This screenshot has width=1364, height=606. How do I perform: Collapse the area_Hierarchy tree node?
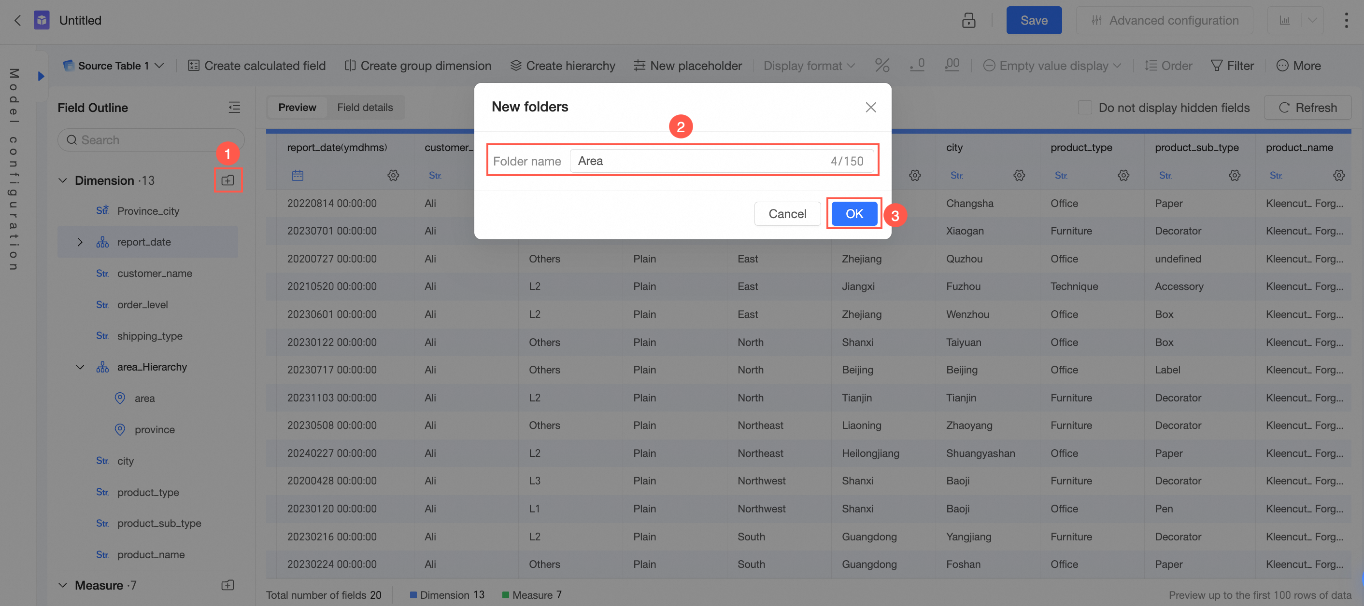(x=79, y=367)
